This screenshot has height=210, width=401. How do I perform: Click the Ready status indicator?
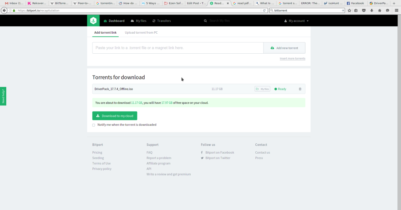coord(280,89)
